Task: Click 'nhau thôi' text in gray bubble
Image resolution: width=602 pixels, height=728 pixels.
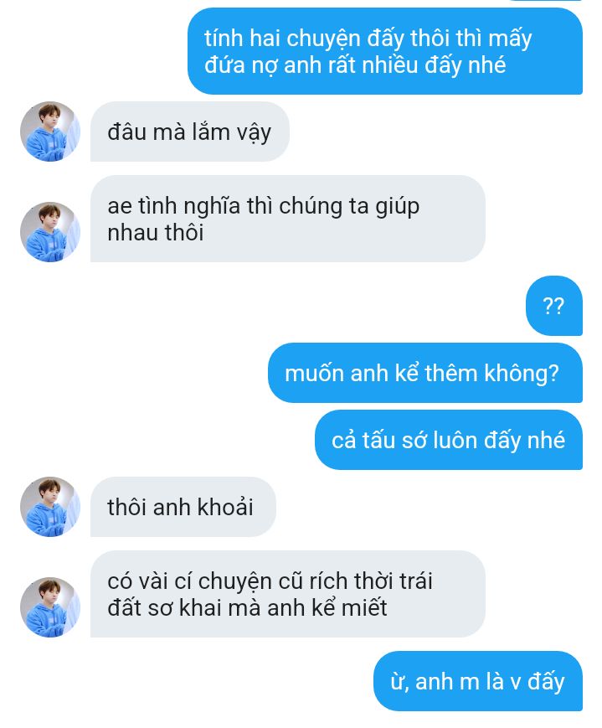Action: pyautogui.click(x=156, y=232)
